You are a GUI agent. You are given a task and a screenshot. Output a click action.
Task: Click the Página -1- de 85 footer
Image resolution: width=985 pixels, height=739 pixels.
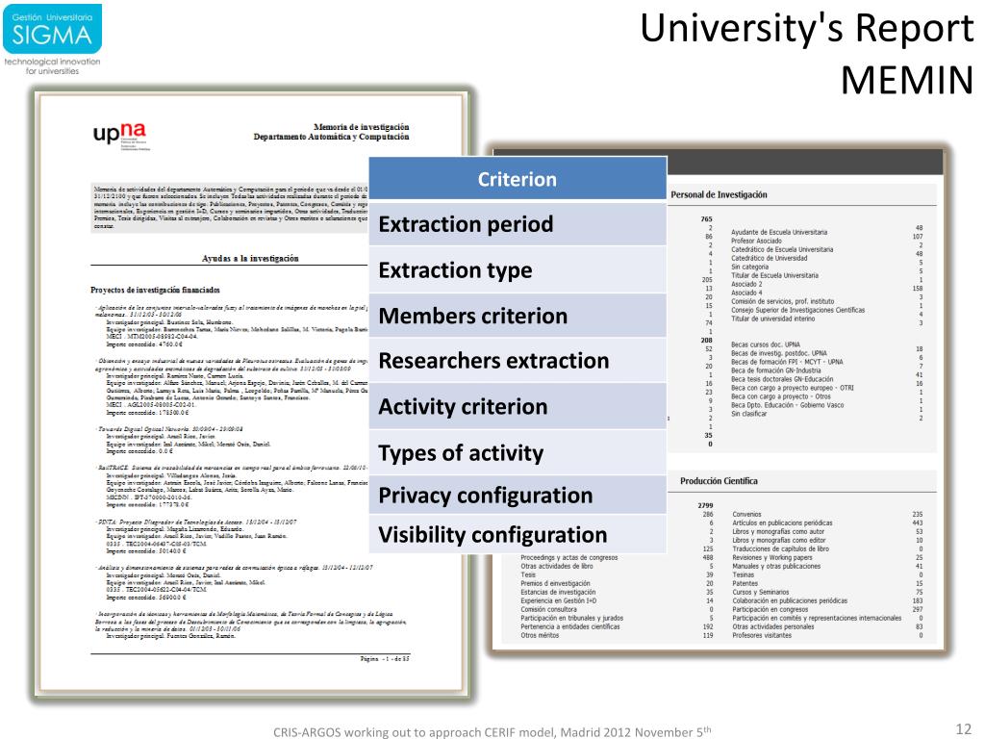pos(385,658)
